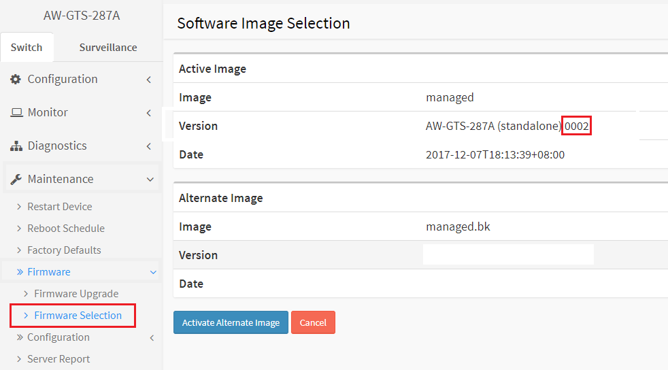Click the Active Image Version label
The image size is (668, 370).
point(198,126)
